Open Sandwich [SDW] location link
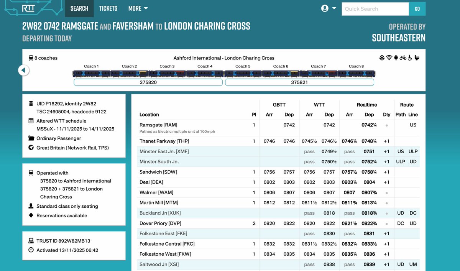This screenshot has height=271, width=460. click(x=158, y=172)
